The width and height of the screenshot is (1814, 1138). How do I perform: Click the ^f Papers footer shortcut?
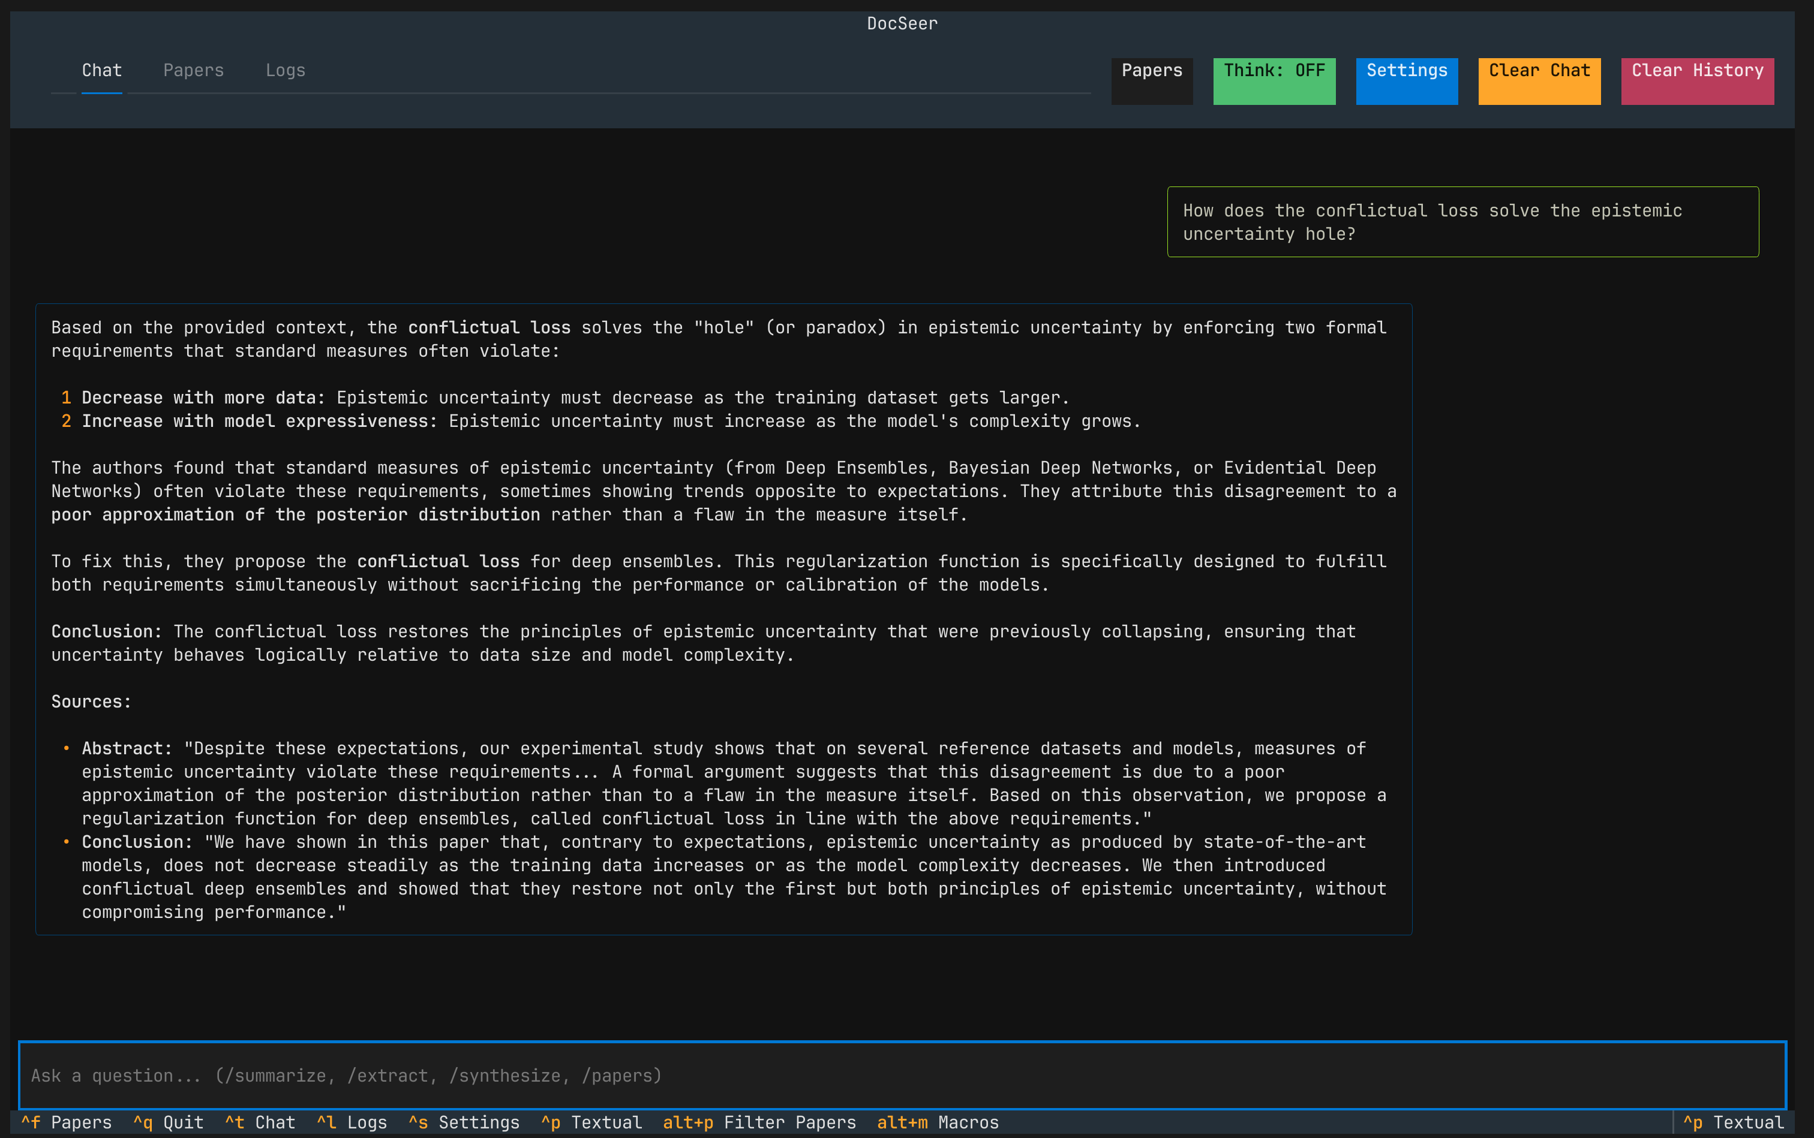pyautogui.click(x=66, y=1123)
